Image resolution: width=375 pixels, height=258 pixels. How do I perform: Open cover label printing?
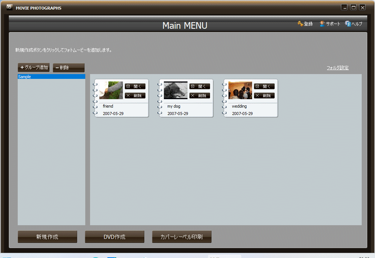pos(182,237)
